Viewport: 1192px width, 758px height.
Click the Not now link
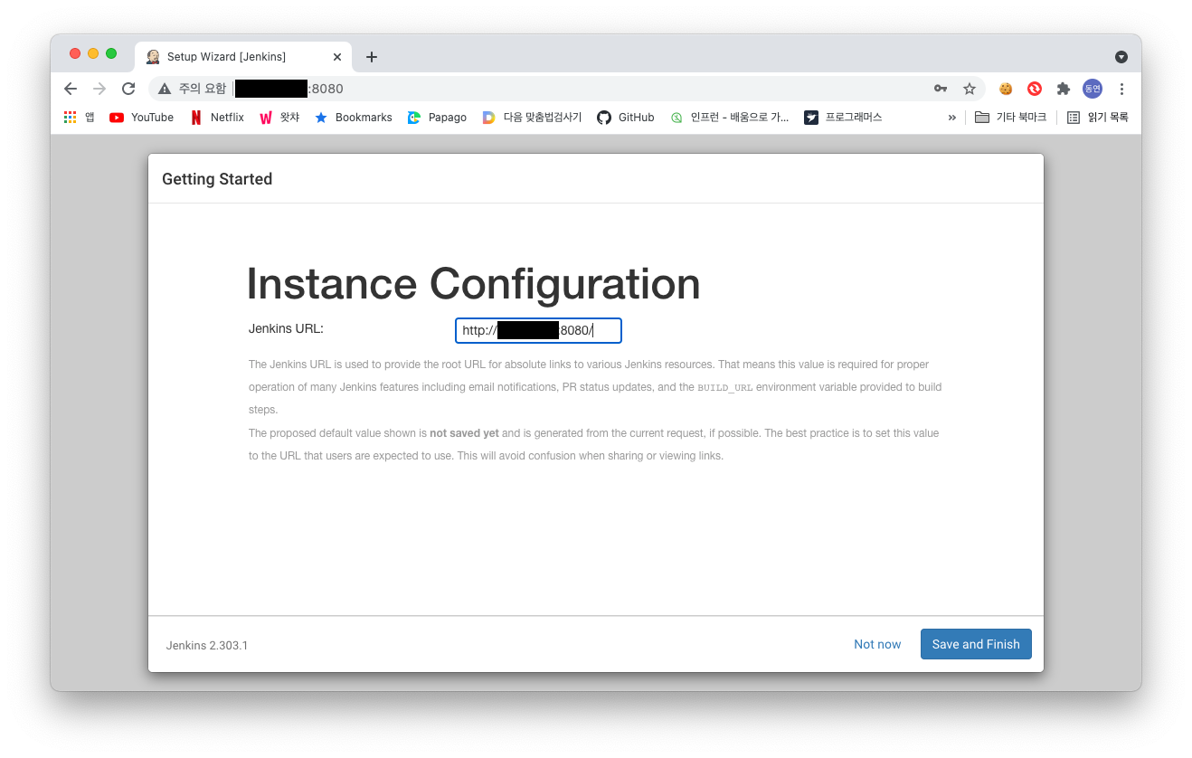click(877, 644)
